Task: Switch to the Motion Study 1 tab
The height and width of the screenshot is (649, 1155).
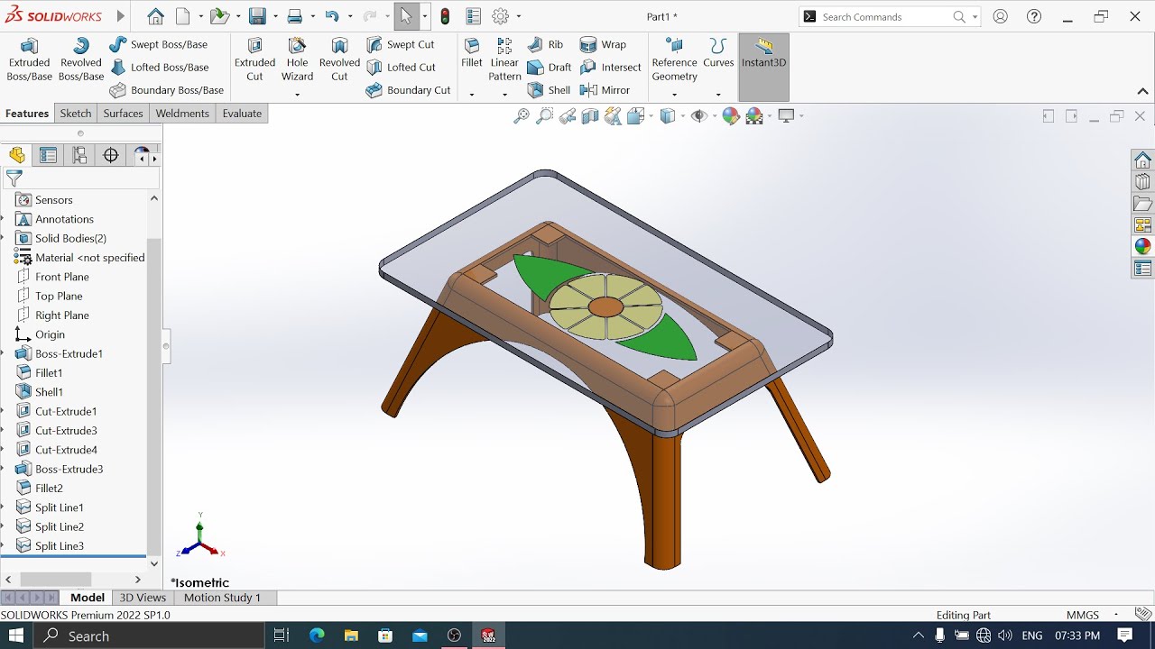Action: pos(222,598)
